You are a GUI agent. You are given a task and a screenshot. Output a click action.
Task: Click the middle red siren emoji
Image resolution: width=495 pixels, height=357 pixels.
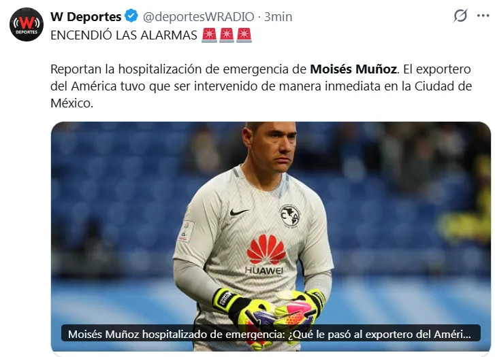227,35
